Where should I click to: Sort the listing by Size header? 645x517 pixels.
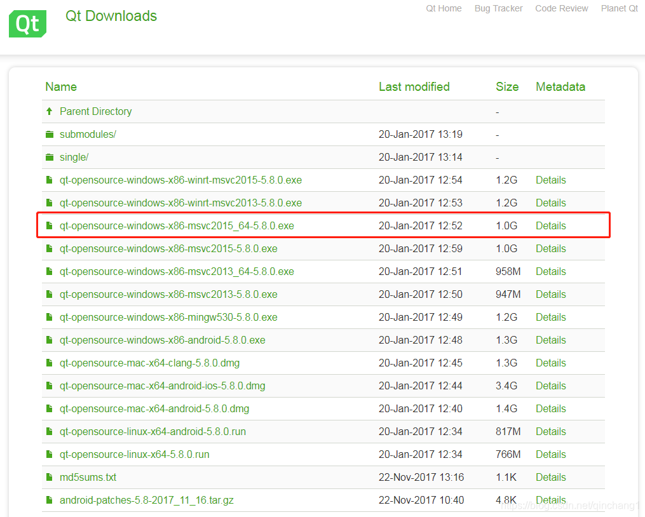(507, 87)
